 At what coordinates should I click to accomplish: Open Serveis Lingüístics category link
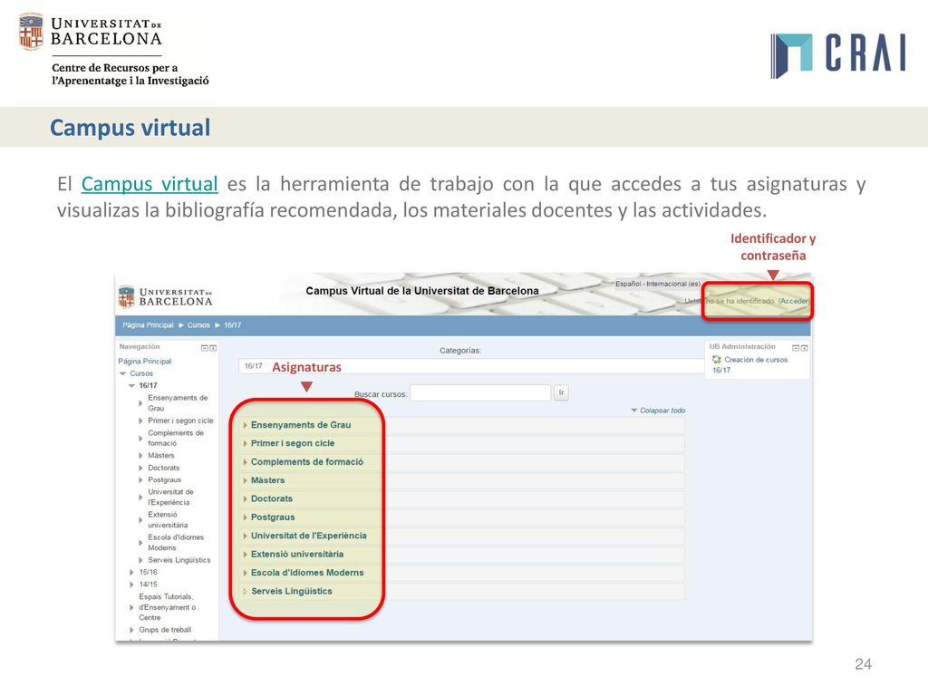pos(291,591)
